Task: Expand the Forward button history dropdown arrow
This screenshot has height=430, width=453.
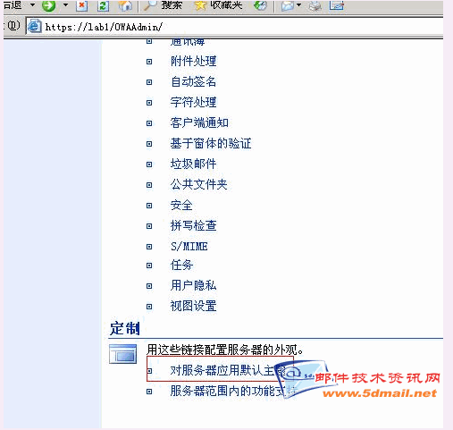Action: click(65, 4)
